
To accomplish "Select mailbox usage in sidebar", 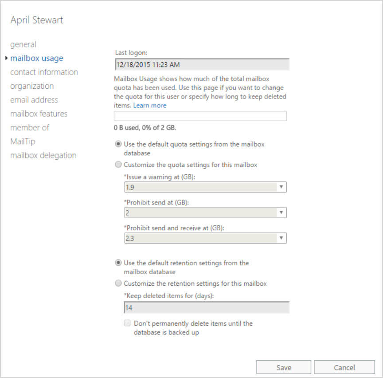I will (x=37, y=58).
